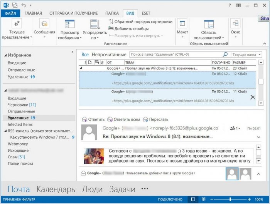This screenshot has width=270, height=204.
Task: Open quick access toolbar customize arrow
Action: click(30, 5)
